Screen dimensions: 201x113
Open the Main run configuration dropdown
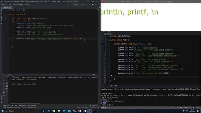coord(75,4)
